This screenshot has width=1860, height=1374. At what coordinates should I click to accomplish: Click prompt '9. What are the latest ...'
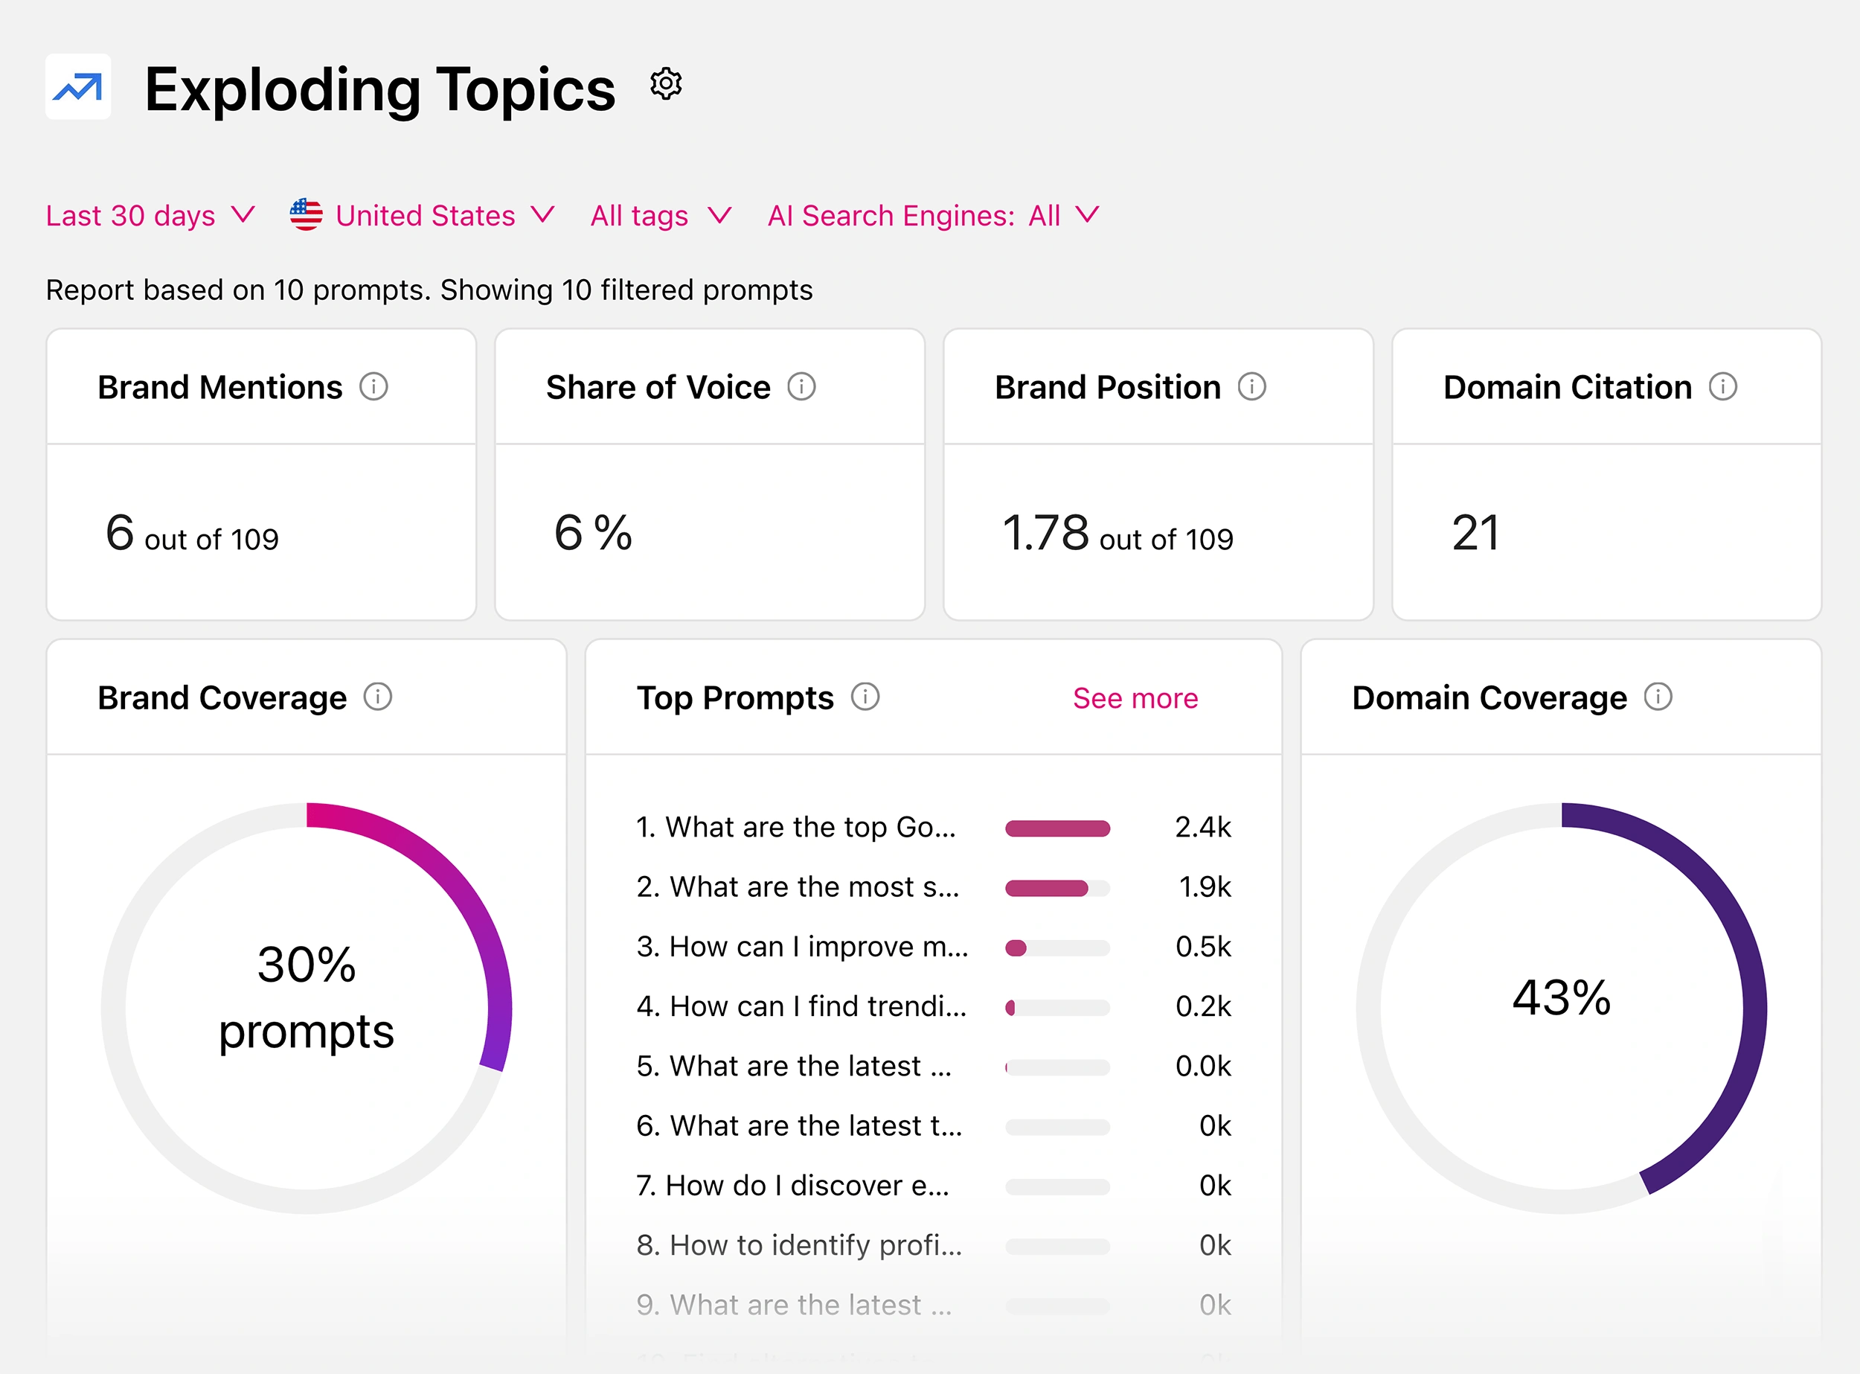point(794,1305)
